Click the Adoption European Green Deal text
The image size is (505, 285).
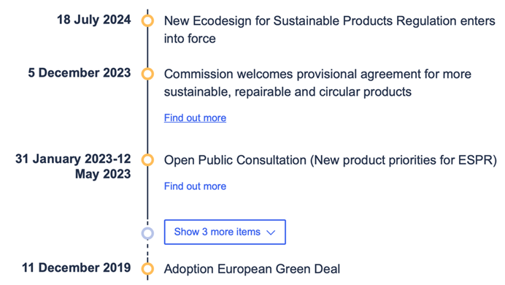(252, 269)
